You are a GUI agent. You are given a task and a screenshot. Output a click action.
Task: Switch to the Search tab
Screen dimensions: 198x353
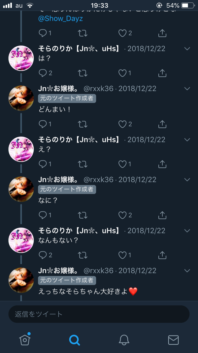[74, 340]
